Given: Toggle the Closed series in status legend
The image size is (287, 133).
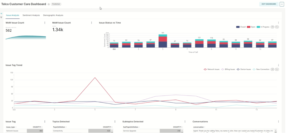Looking at the screenshot, I should pos(241,27).
